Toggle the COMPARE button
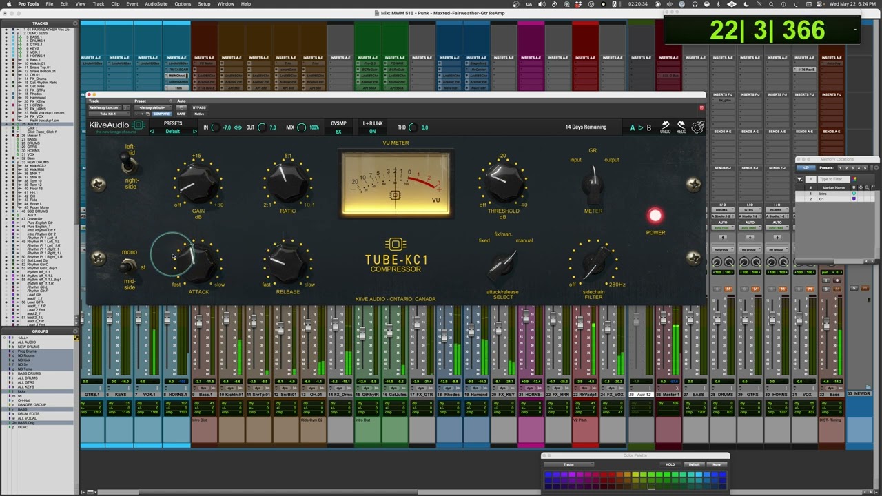The image size is (882, 496). (161, 114)
